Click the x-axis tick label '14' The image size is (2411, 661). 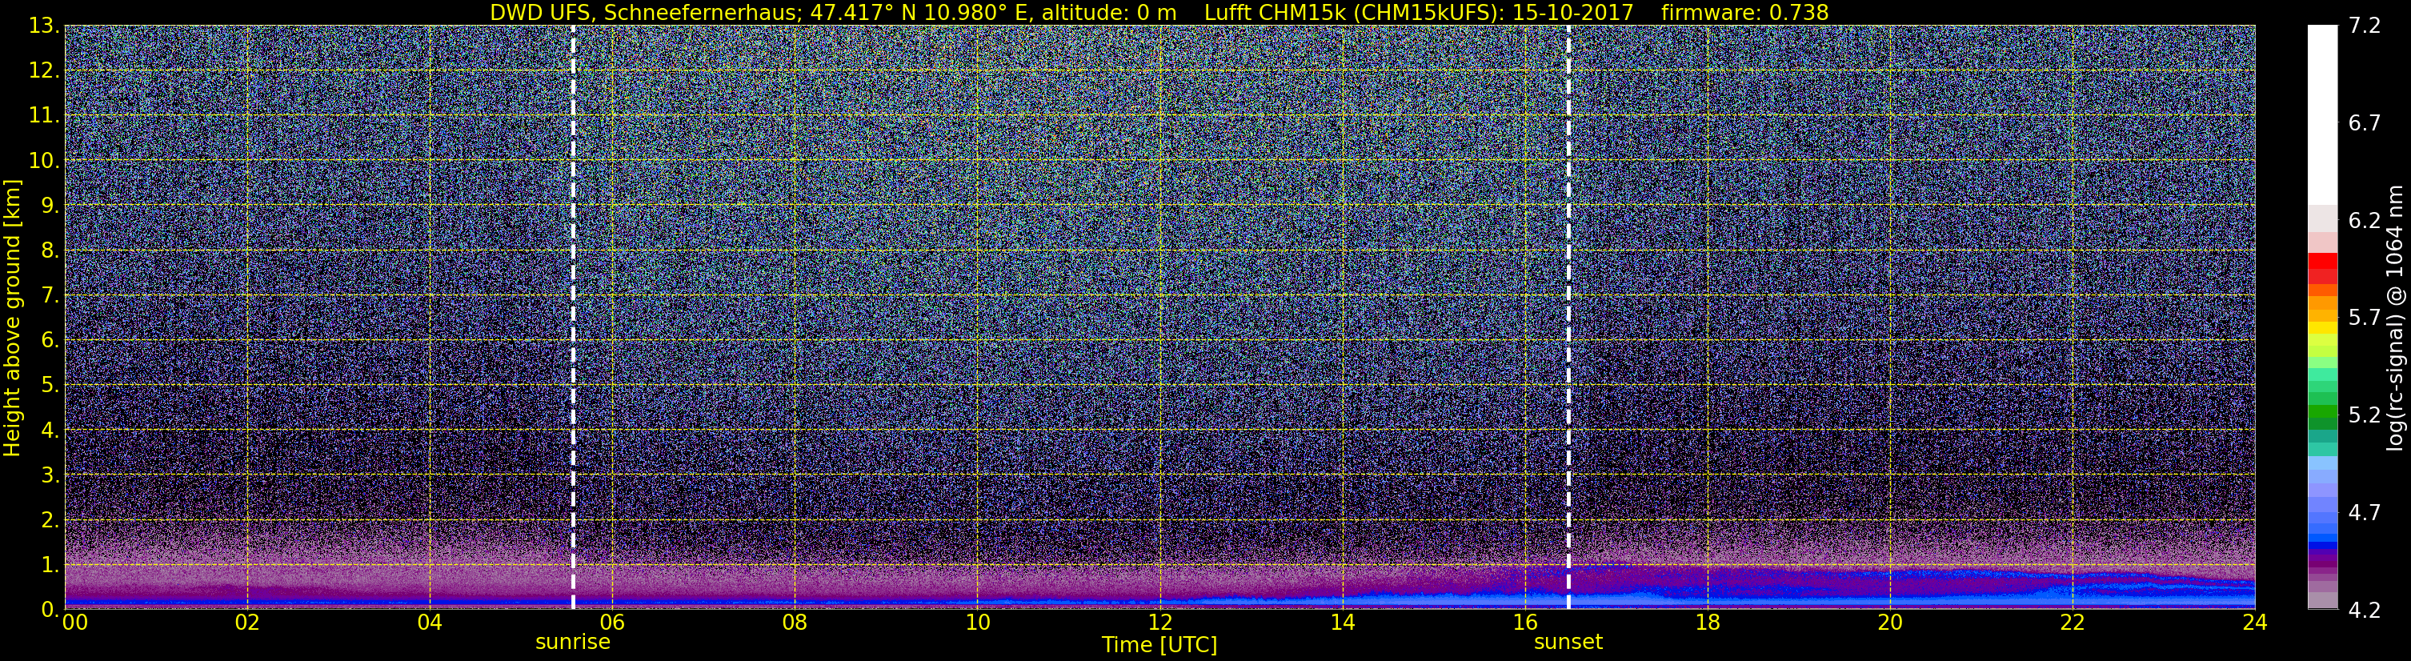coord(1342,623)
